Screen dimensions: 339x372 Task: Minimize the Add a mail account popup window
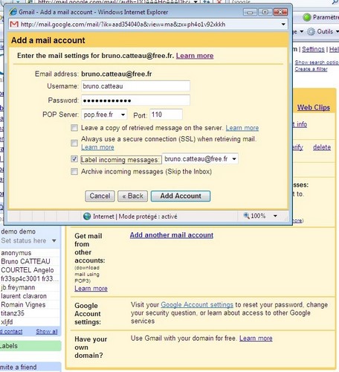[x=250, y=12]
